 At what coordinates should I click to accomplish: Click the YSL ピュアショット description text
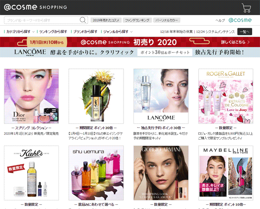96,136
